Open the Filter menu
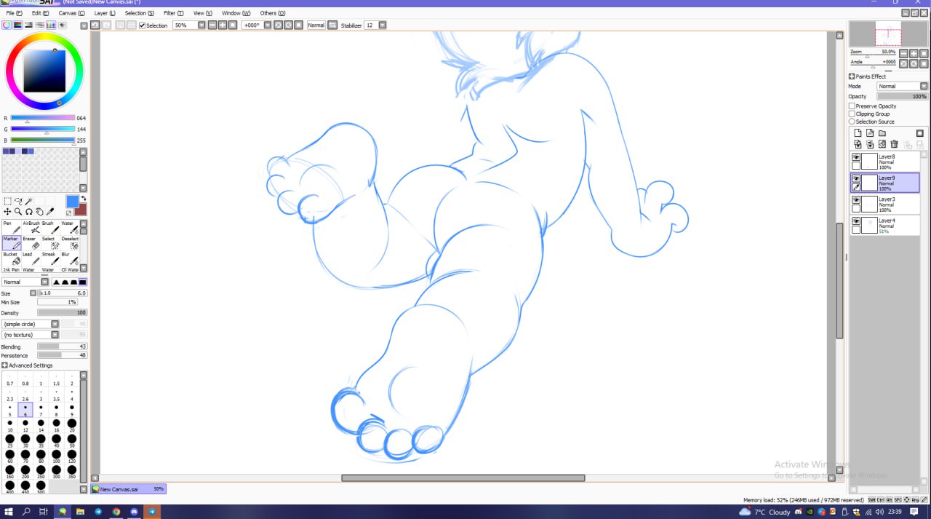The width and height of the screenshot is (931, 519). pos(173,13)
